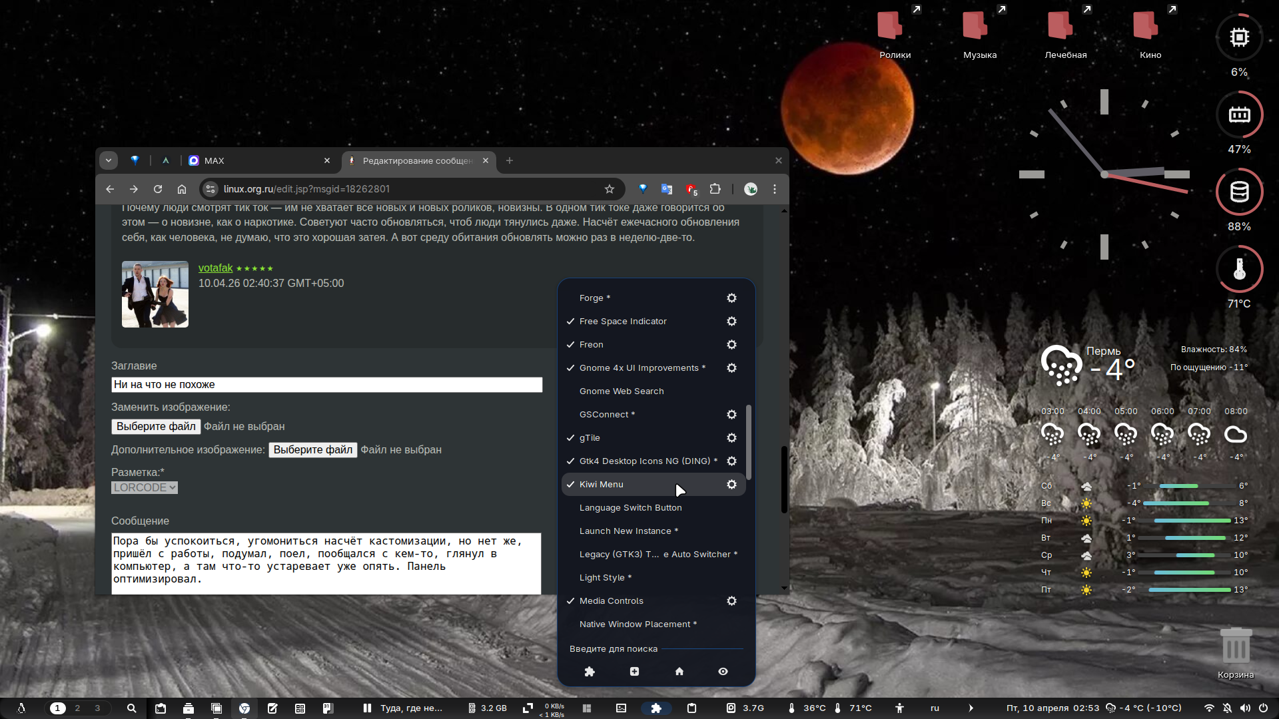Toggle the gTile extension off
Screen dimensions: 1279x719
pos(589,437)
